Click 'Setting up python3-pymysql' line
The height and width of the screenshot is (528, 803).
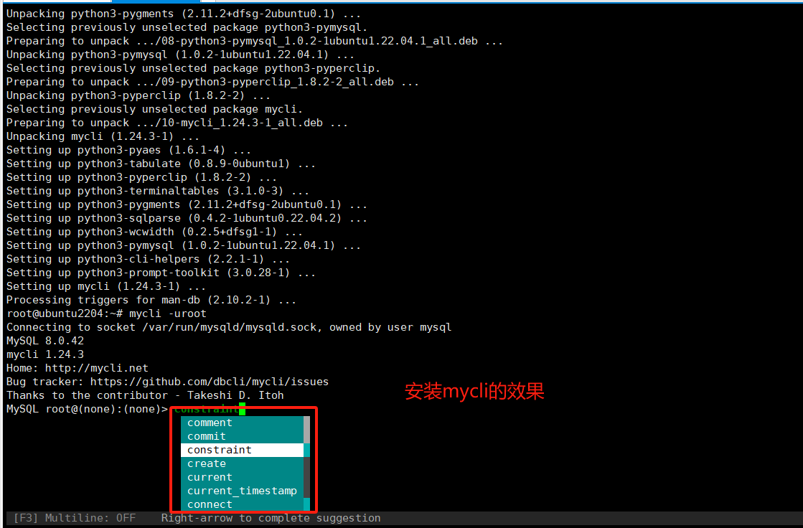click(183, 245)
